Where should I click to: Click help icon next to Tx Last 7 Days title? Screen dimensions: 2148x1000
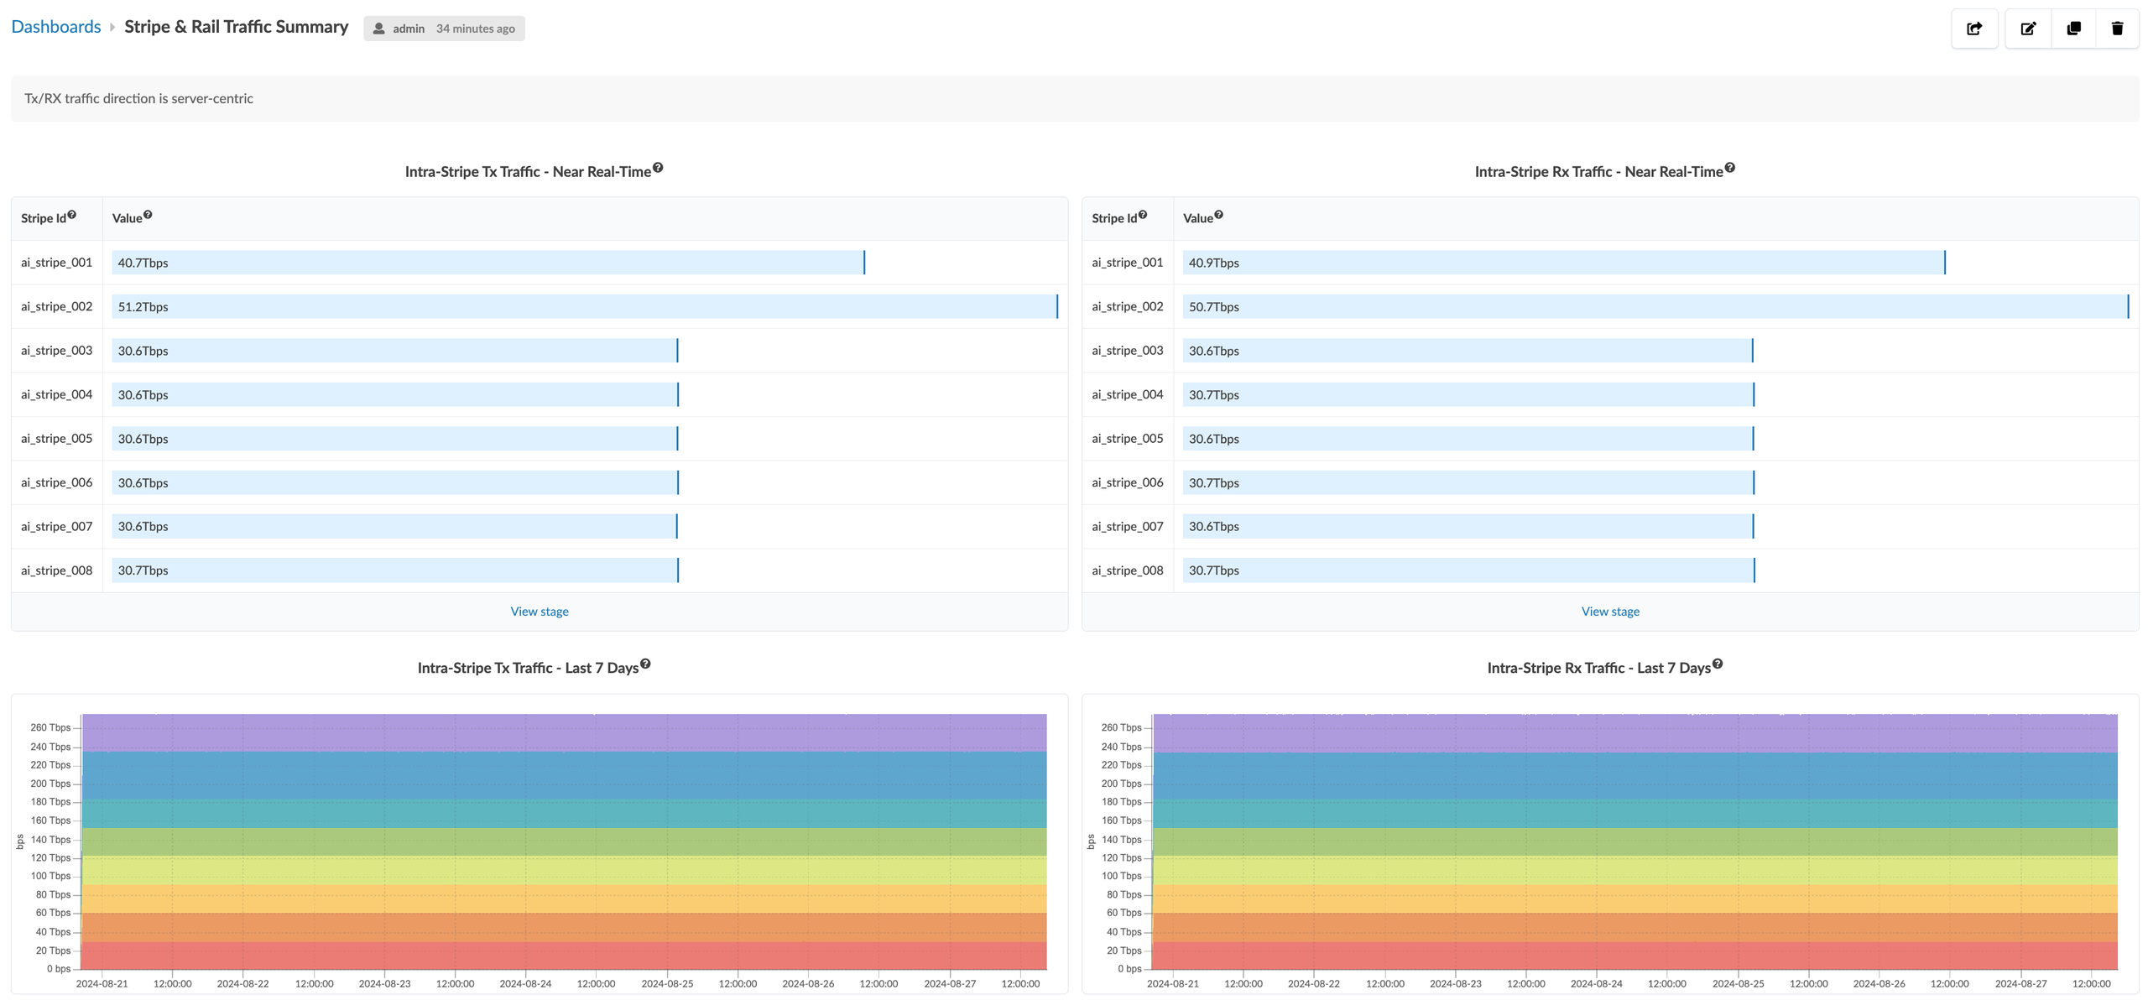coord(645,664)
